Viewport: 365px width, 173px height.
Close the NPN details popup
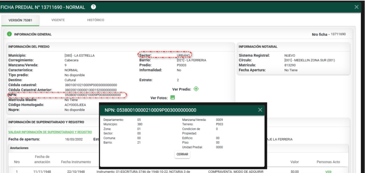coord(260,110)
